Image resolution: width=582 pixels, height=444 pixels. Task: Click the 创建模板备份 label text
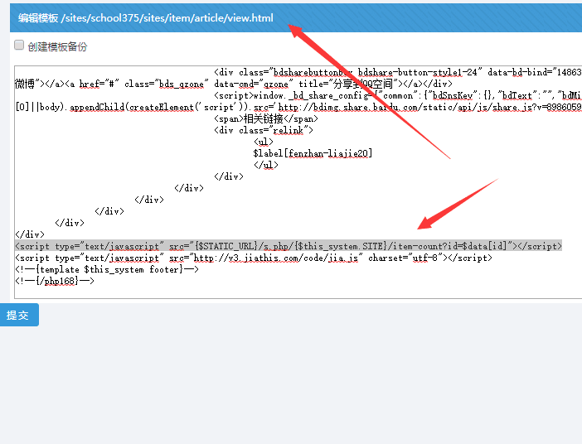tap(56, 47)
